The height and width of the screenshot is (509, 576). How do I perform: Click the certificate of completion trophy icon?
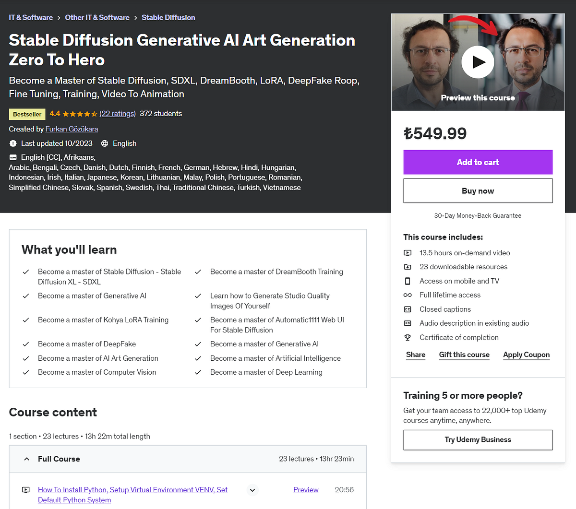pyautogui.click(x=408, y=337)
